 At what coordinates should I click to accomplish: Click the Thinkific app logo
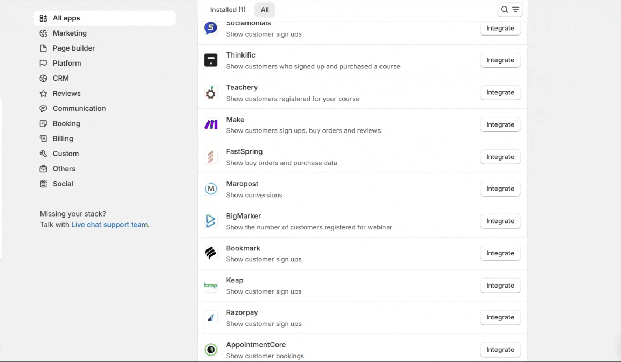coord(211,60)
